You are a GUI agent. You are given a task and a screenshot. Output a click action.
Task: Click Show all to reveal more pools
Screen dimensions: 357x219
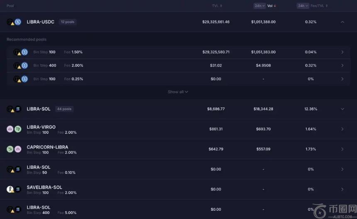click(x=178, y=92)
